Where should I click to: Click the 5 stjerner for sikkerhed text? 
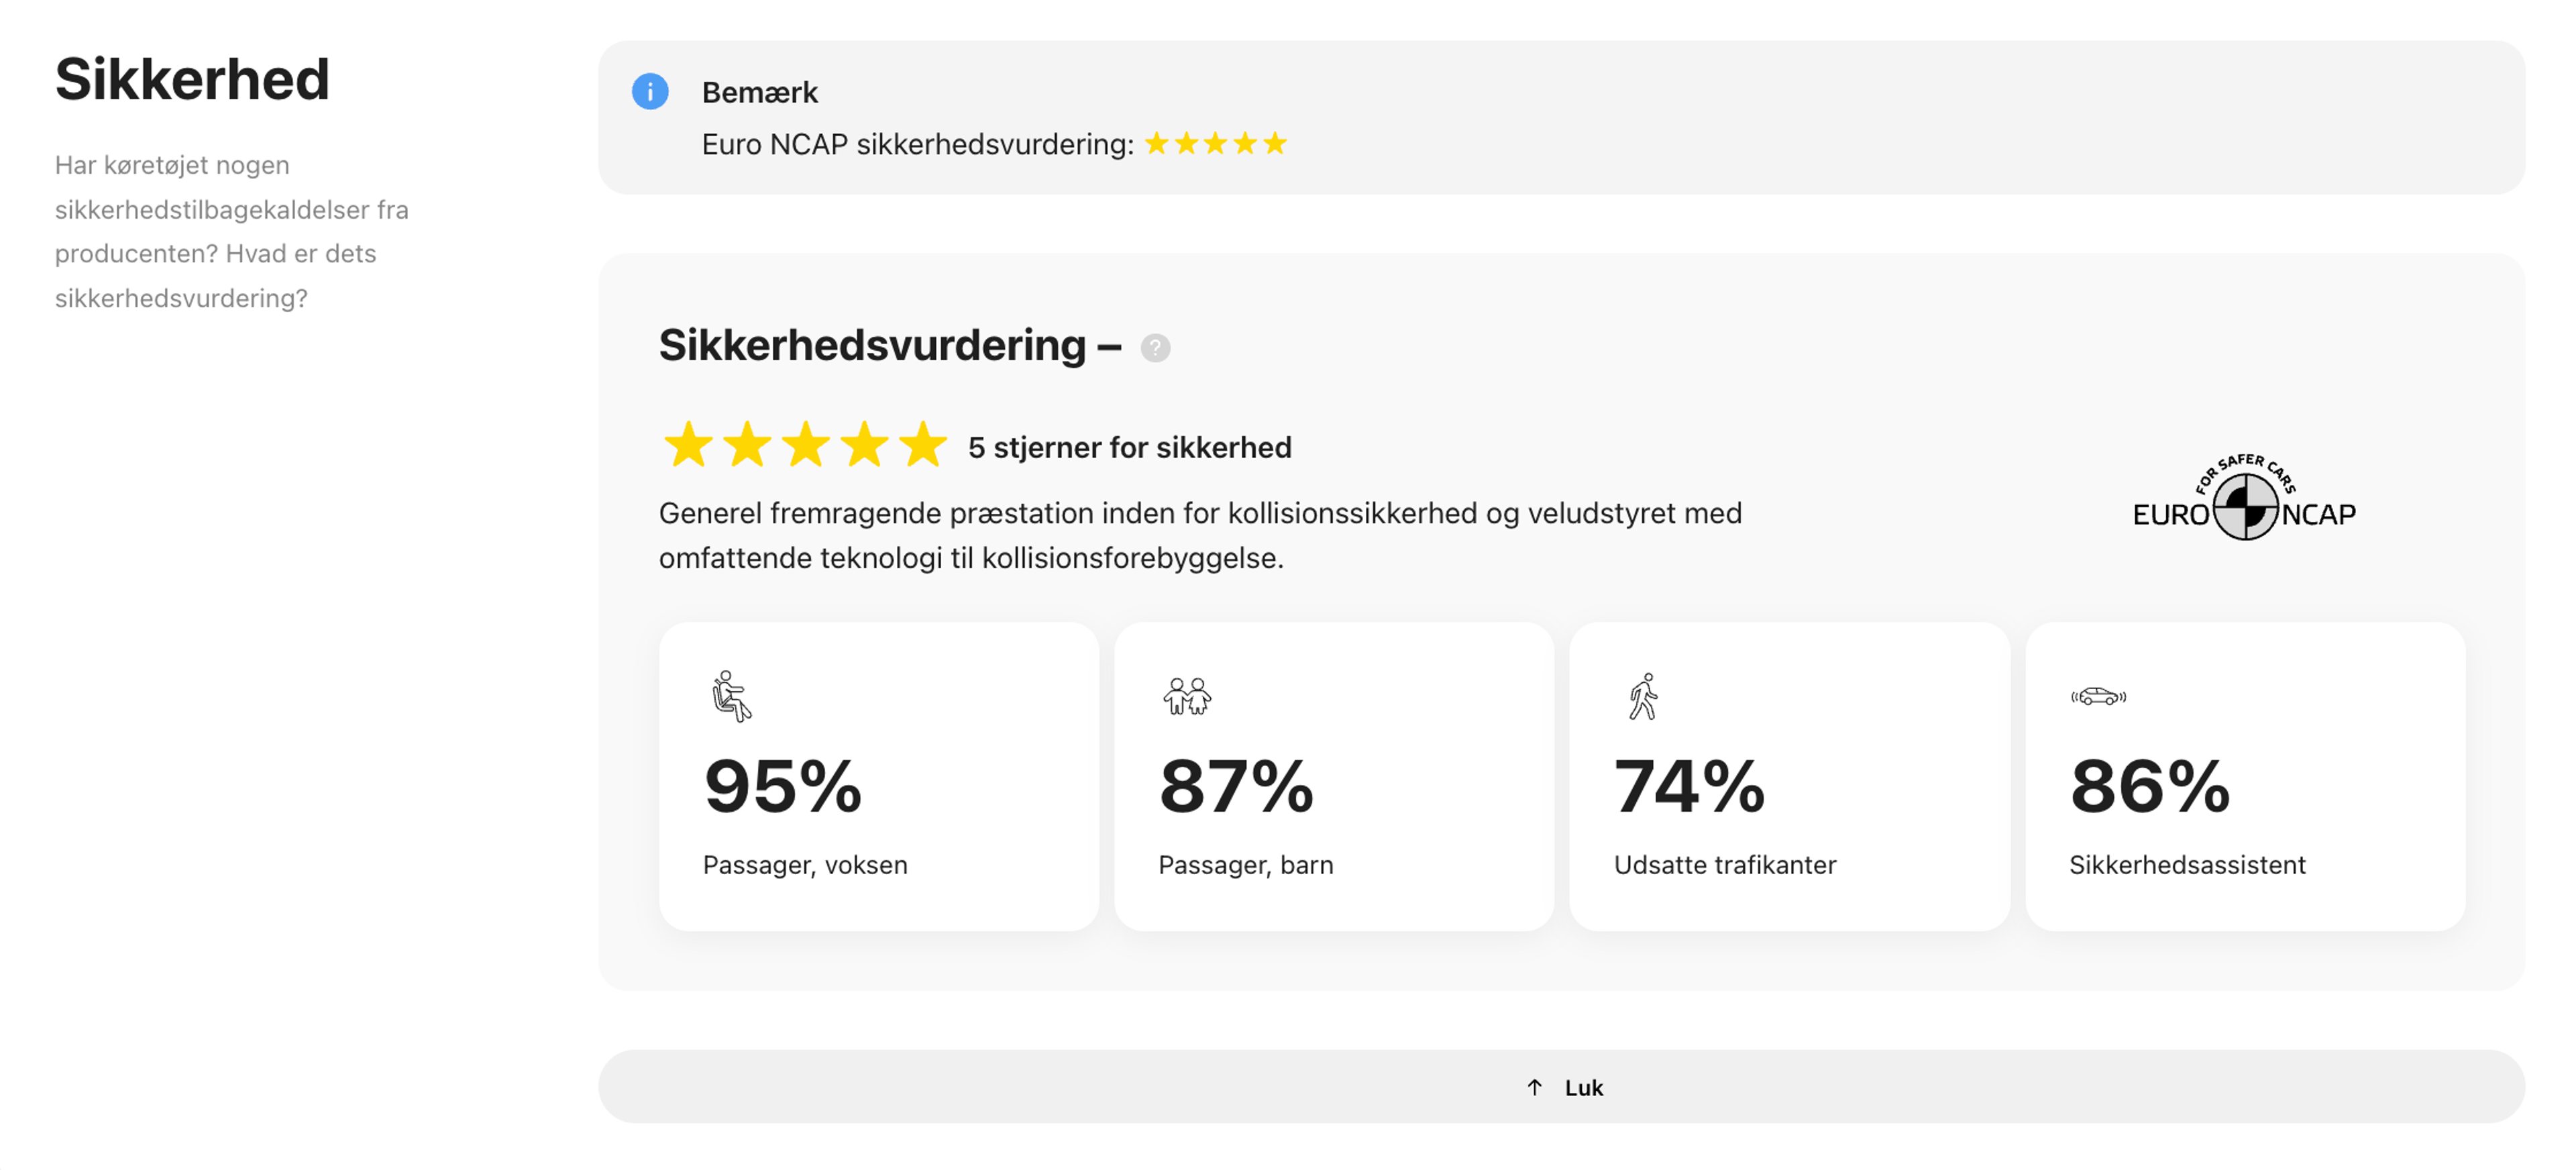pyautogui.click(x=1129, y=447)
